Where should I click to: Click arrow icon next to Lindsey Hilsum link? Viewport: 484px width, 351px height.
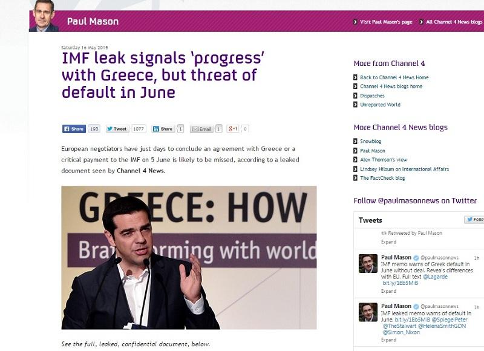pos(355,169)
